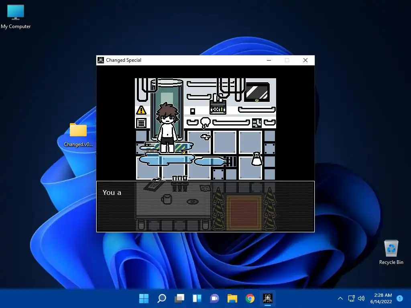The image size is (411, 308).
Task: Show hidden system tray icons
Action: coord(340,298)
